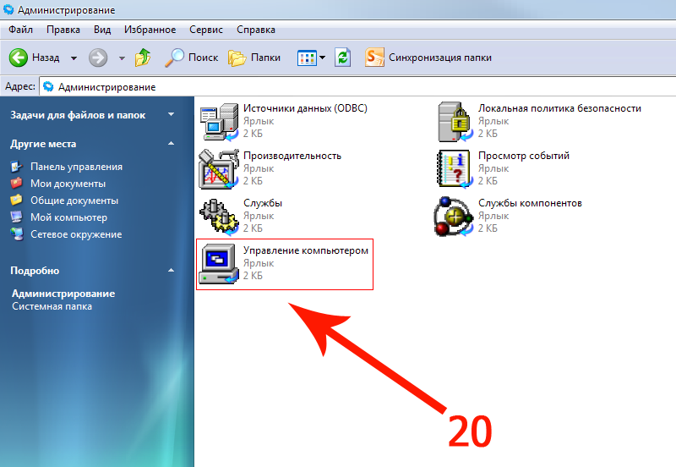Select the Службы item name
Screen dimensions: 676x467
263,203
